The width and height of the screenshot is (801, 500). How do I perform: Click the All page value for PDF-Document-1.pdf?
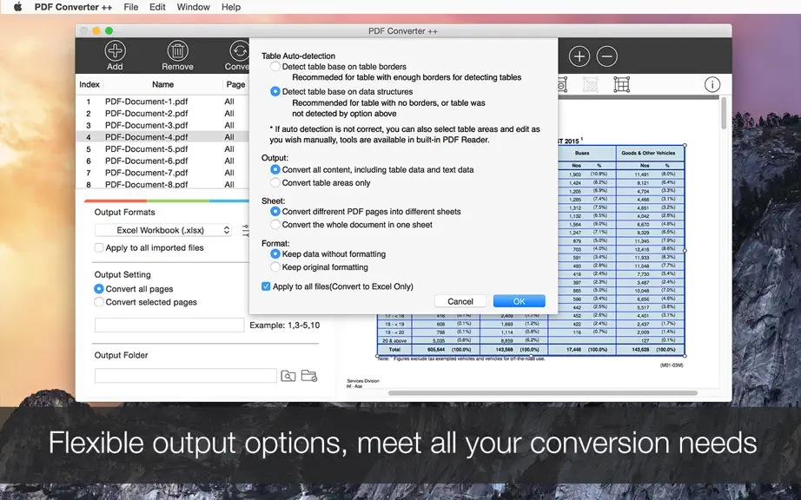(229, 102)
